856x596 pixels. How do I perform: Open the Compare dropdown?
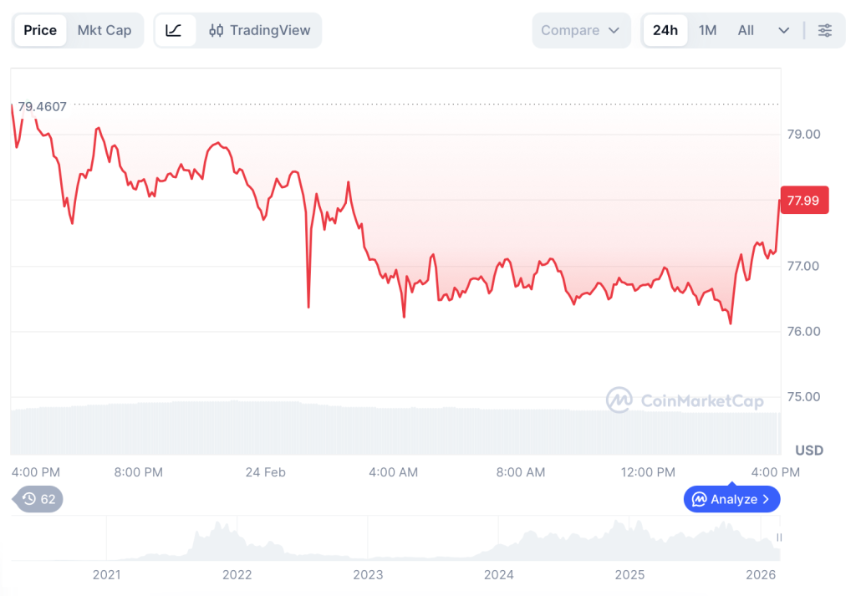(x=580, y=31)
